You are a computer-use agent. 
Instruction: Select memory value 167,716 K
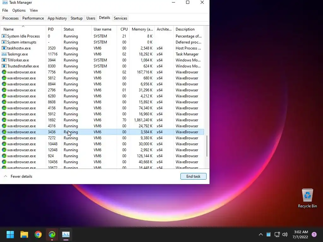tap(144, 72)
